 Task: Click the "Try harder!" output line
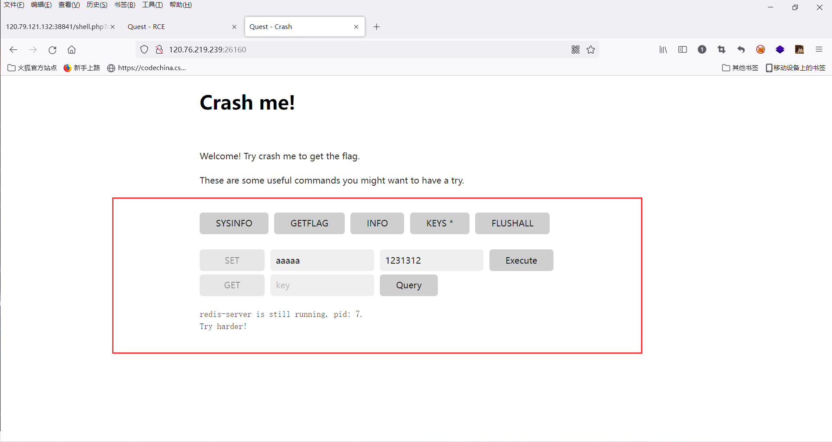223,326
